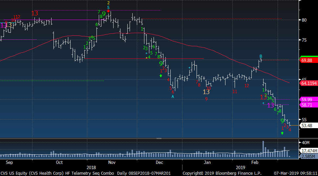Image resolution: width=318 pixels, height=176 pixels.
Task: Click the Feb month label
Action: (x=255, y=163)
